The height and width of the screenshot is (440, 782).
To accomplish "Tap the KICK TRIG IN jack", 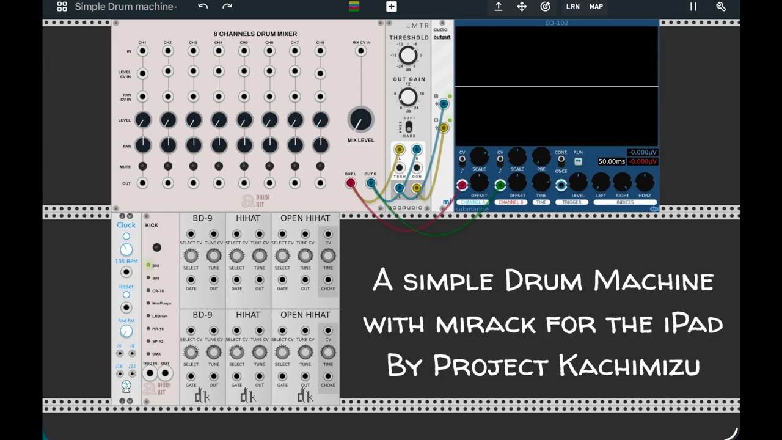I will [x=150, y=373].
